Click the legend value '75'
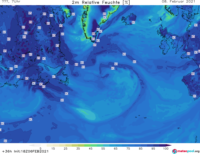Image resolution: width=200 pixels, height=154 pixels. point(128,149)
